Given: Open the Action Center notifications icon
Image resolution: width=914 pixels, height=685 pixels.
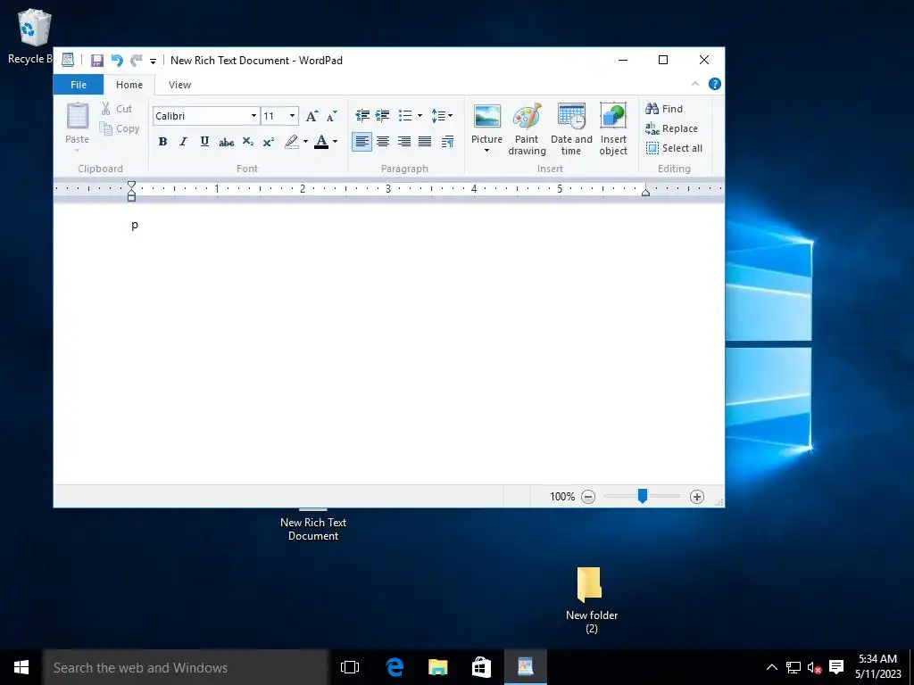Looking at the screenshot, I should (836, 667).
